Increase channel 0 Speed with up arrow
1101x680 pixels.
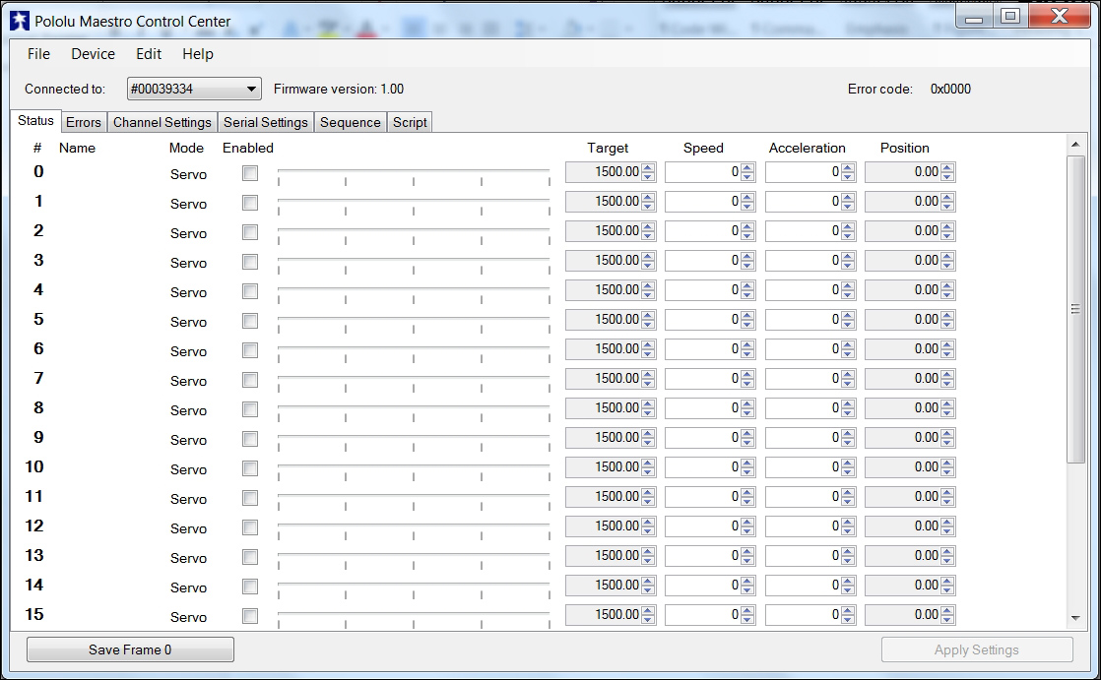pos(747,168)
